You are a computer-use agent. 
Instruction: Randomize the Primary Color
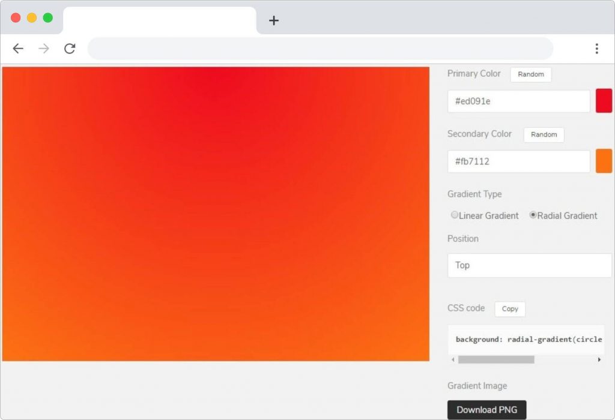(531, 74)
